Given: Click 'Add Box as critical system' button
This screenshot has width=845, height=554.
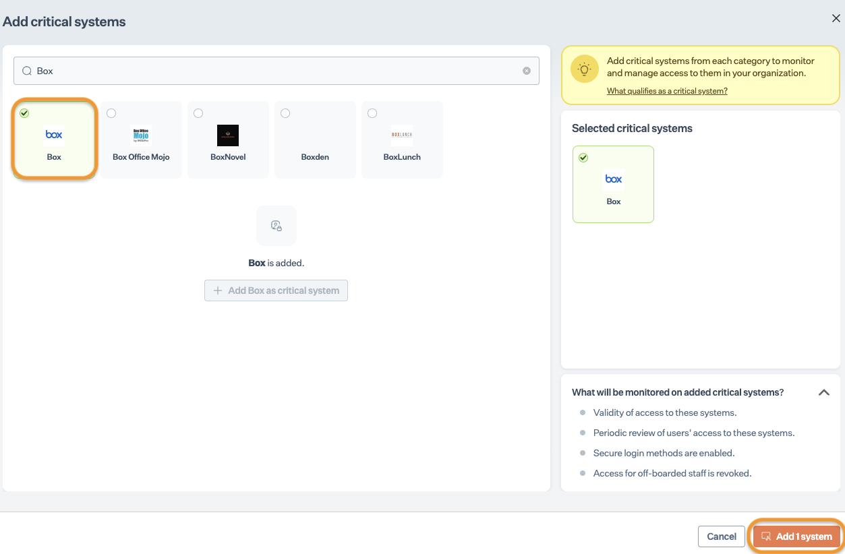Looking at the screenshot, I should (276, 290).
